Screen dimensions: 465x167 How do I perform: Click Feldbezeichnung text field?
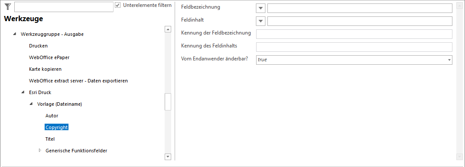point(360,8)
